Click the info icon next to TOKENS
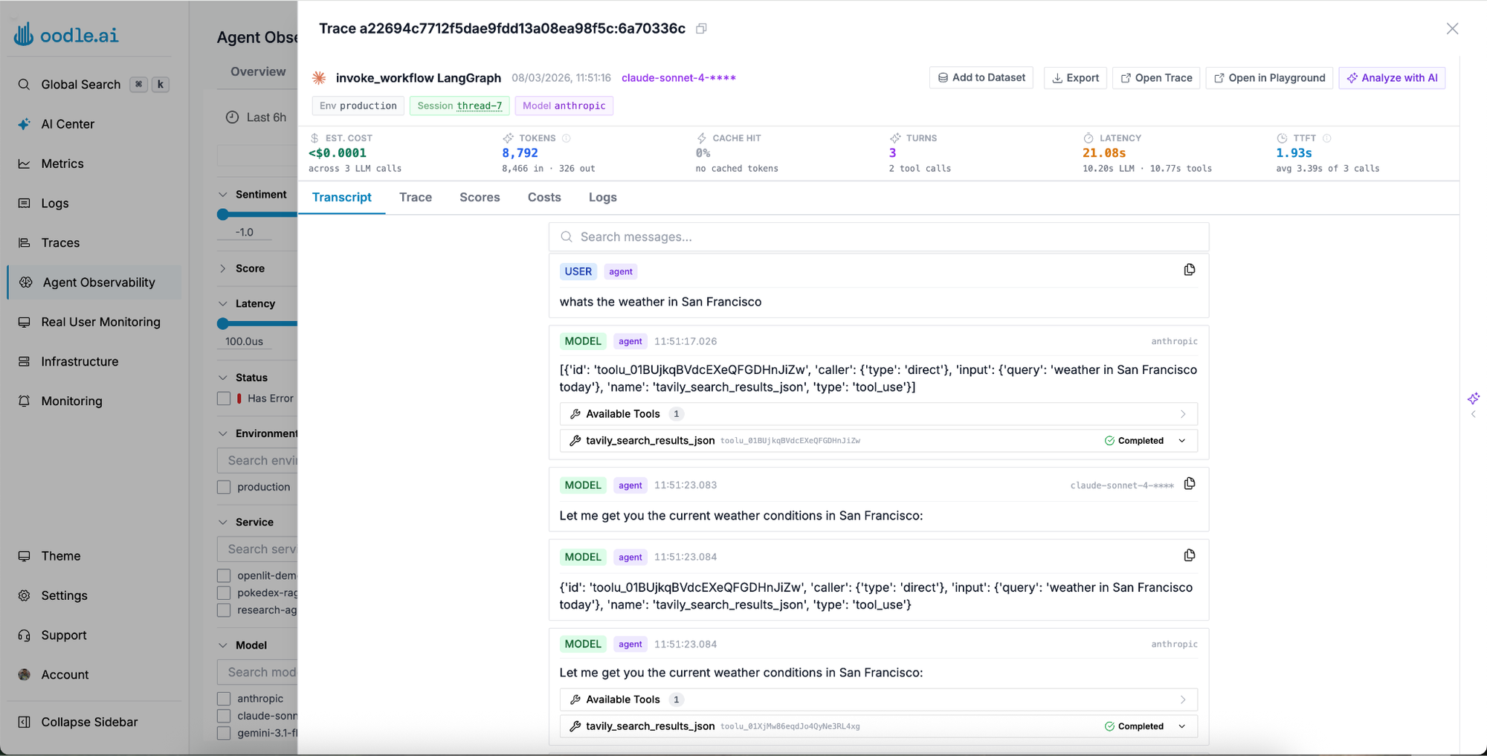This screenshot has width=1487, height=756. [567, 138]
